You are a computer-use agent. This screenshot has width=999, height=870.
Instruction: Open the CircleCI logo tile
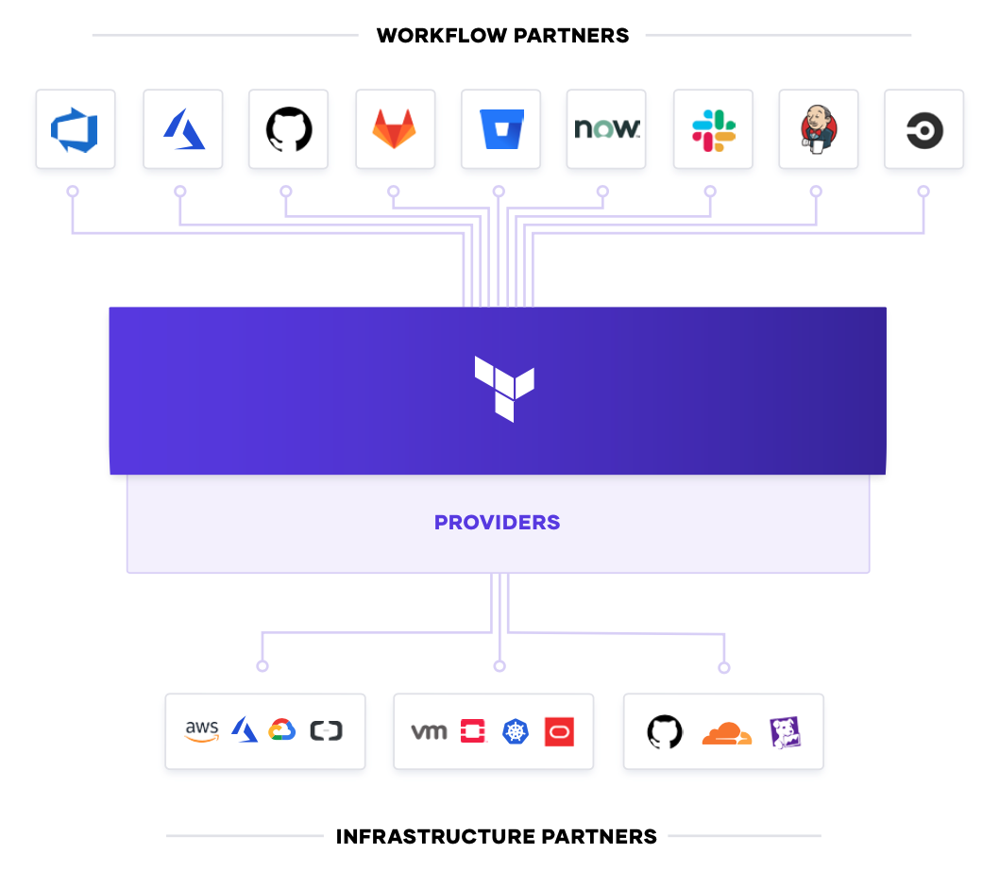pyautogui.click(x=923, y=129)
